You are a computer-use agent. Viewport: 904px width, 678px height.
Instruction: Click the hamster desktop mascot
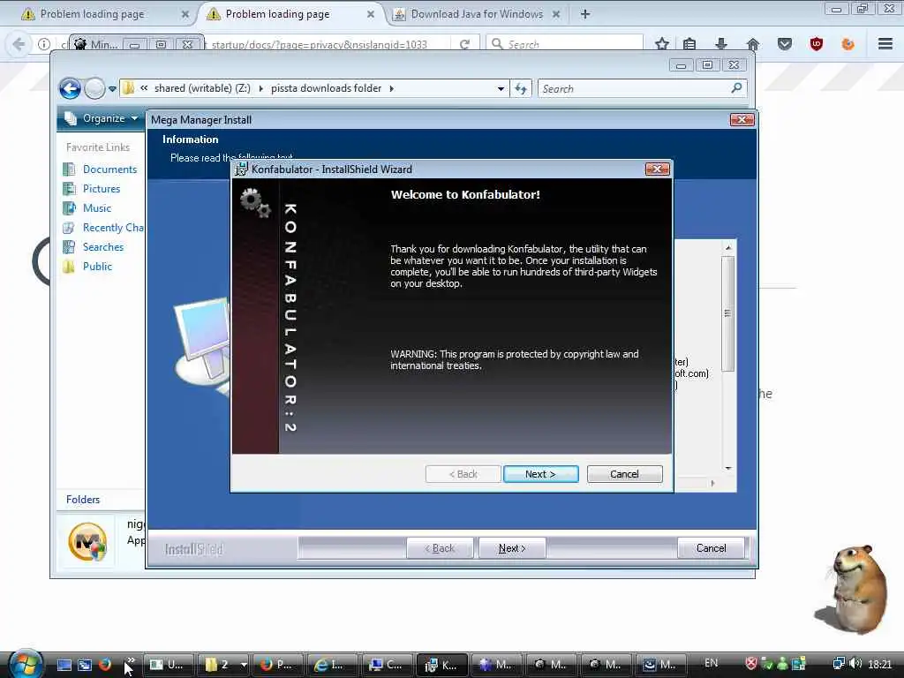click(854, 589)
